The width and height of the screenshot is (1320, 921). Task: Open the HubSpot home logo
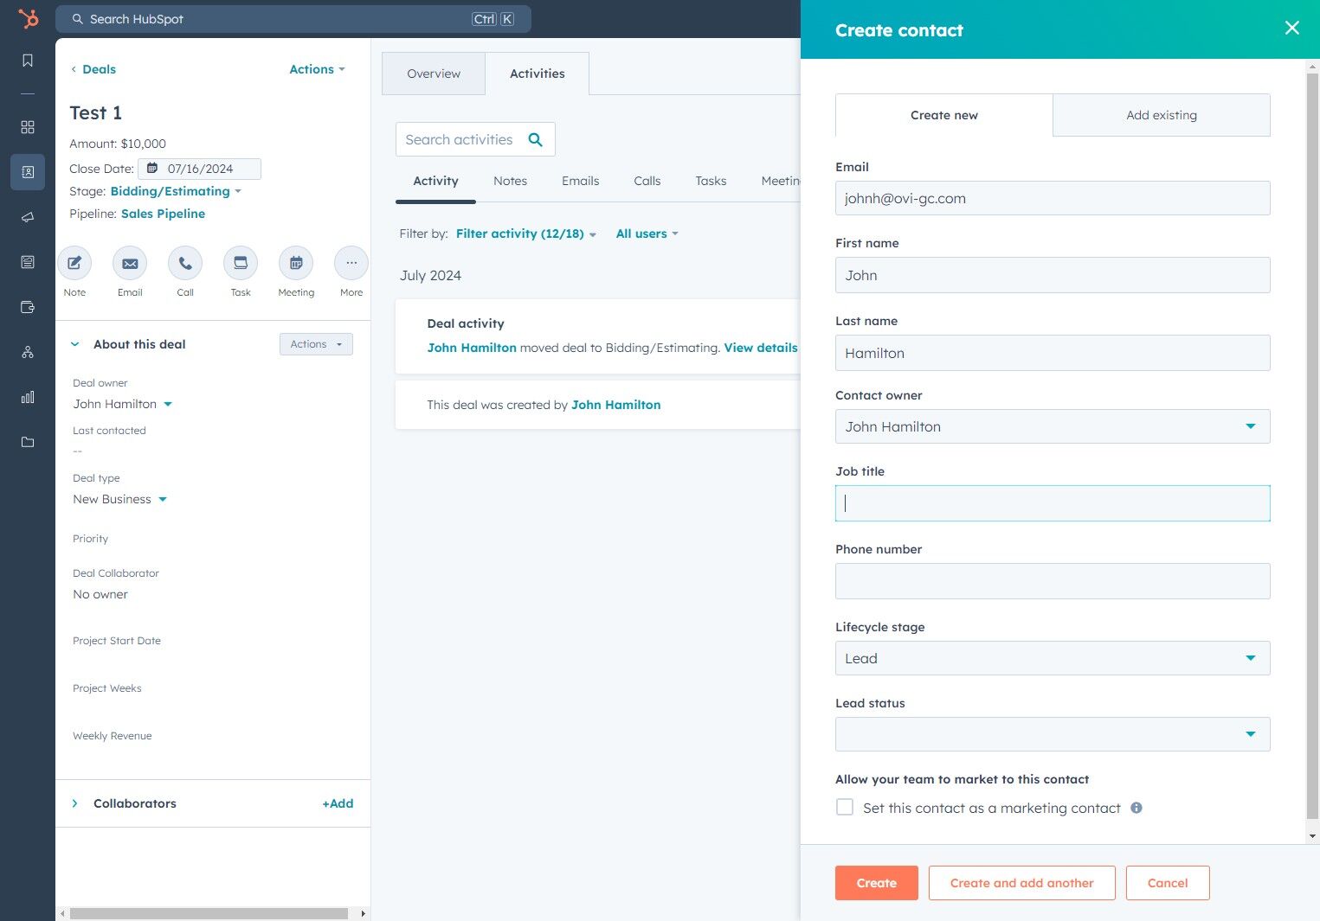pos(29,18)
